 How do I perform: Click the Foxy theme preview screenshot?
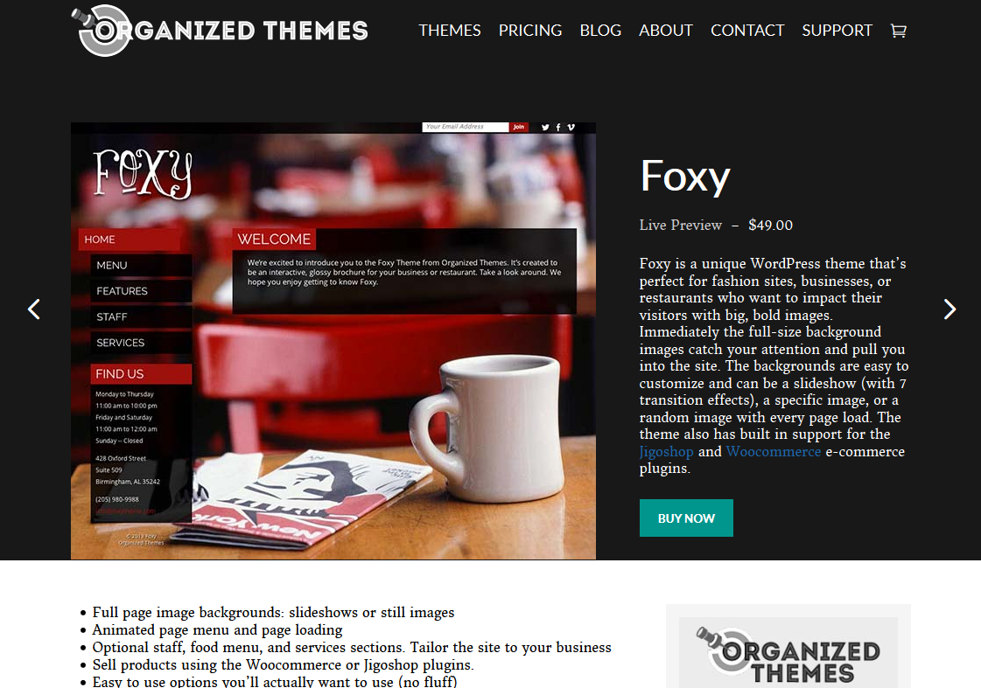point(333,341)
